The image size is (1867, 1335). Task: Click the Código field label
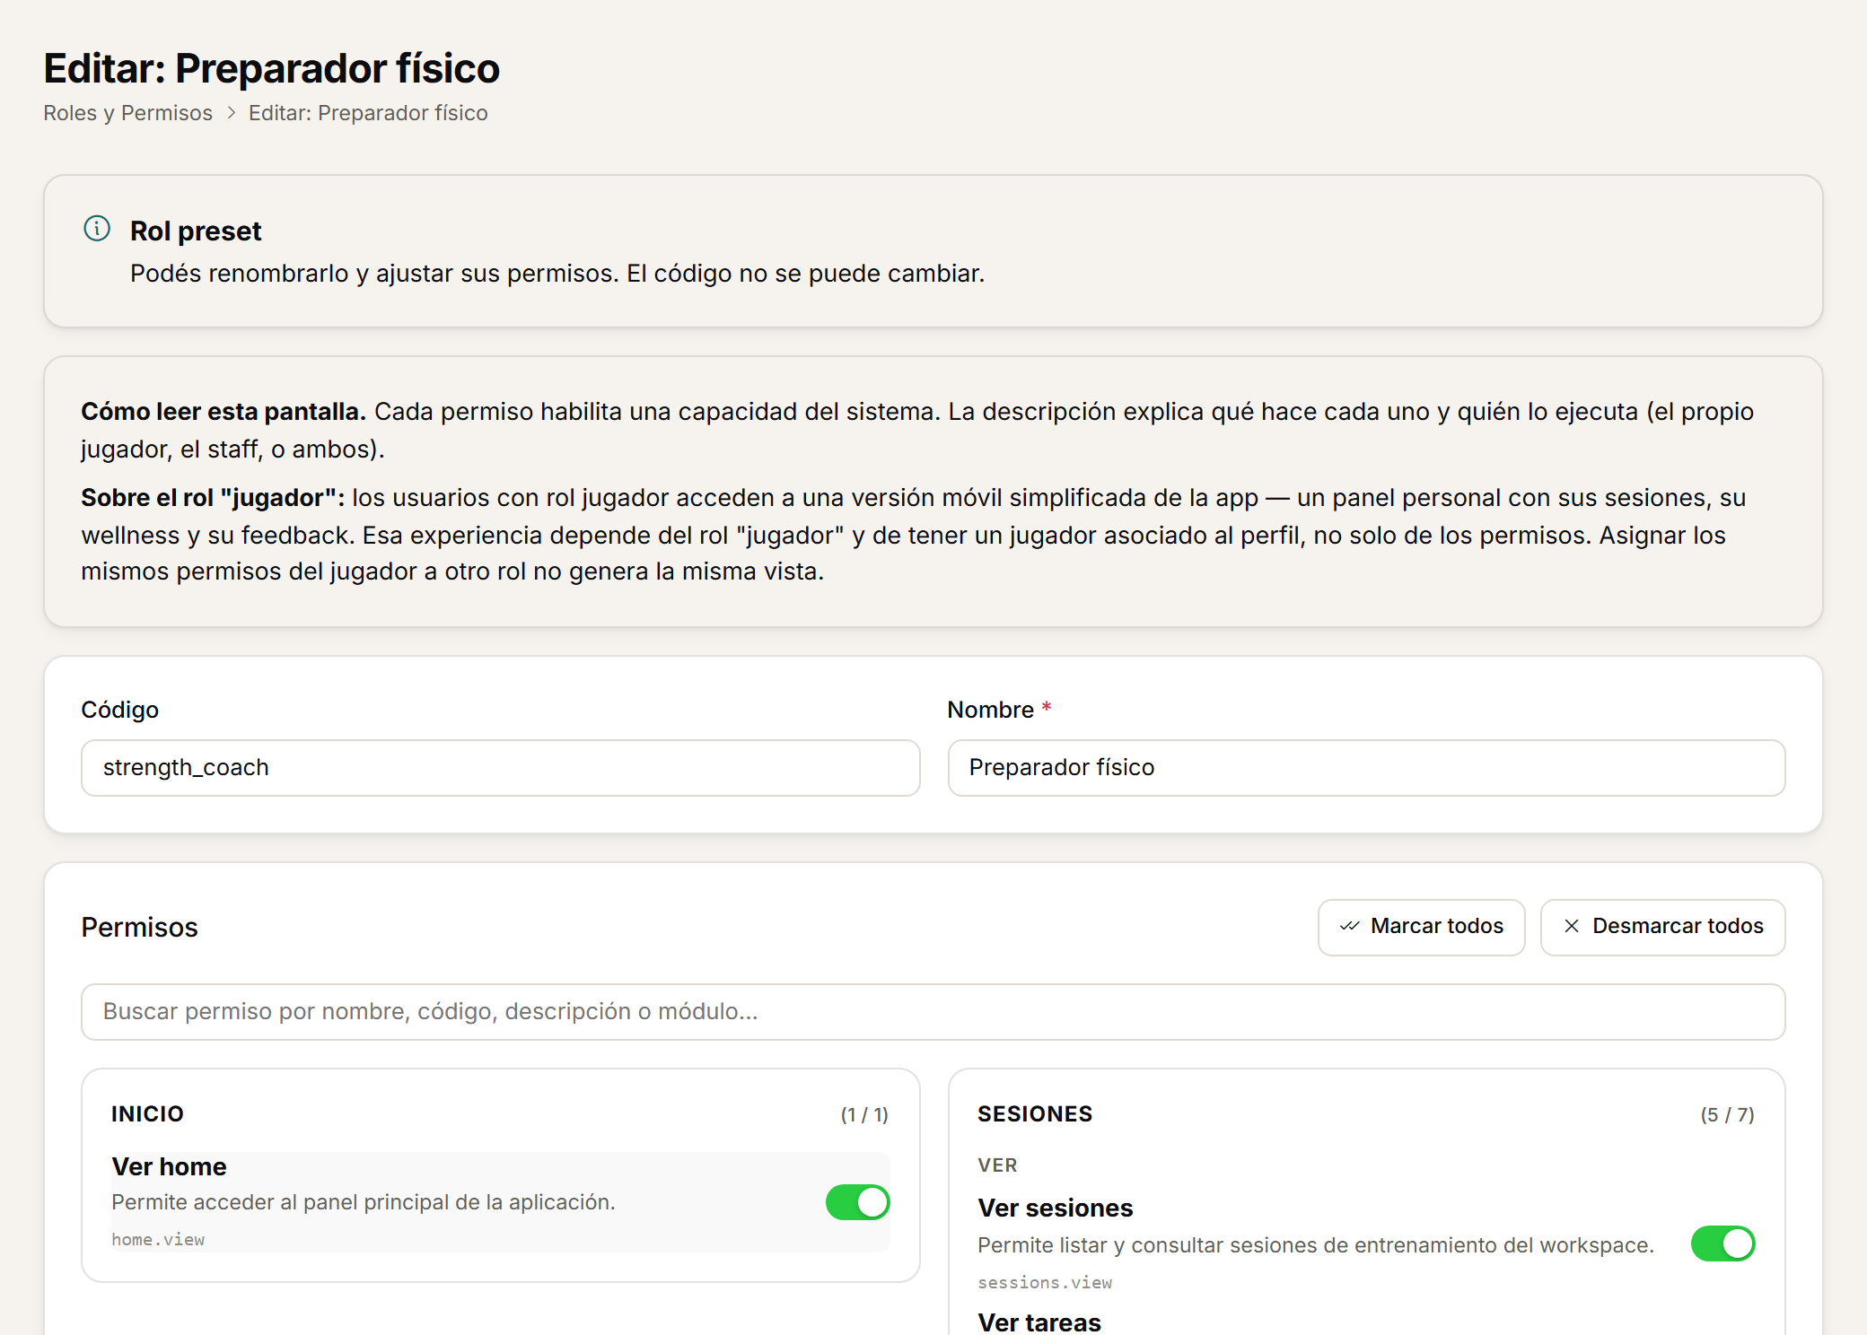click(x=119, y=710)
